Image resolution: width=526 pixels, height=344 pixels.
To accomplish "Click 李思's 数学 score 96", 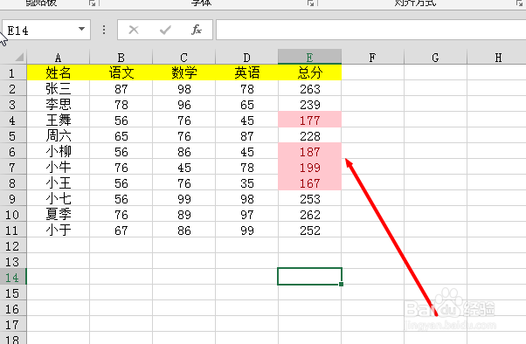I will (x=183, y=104).
